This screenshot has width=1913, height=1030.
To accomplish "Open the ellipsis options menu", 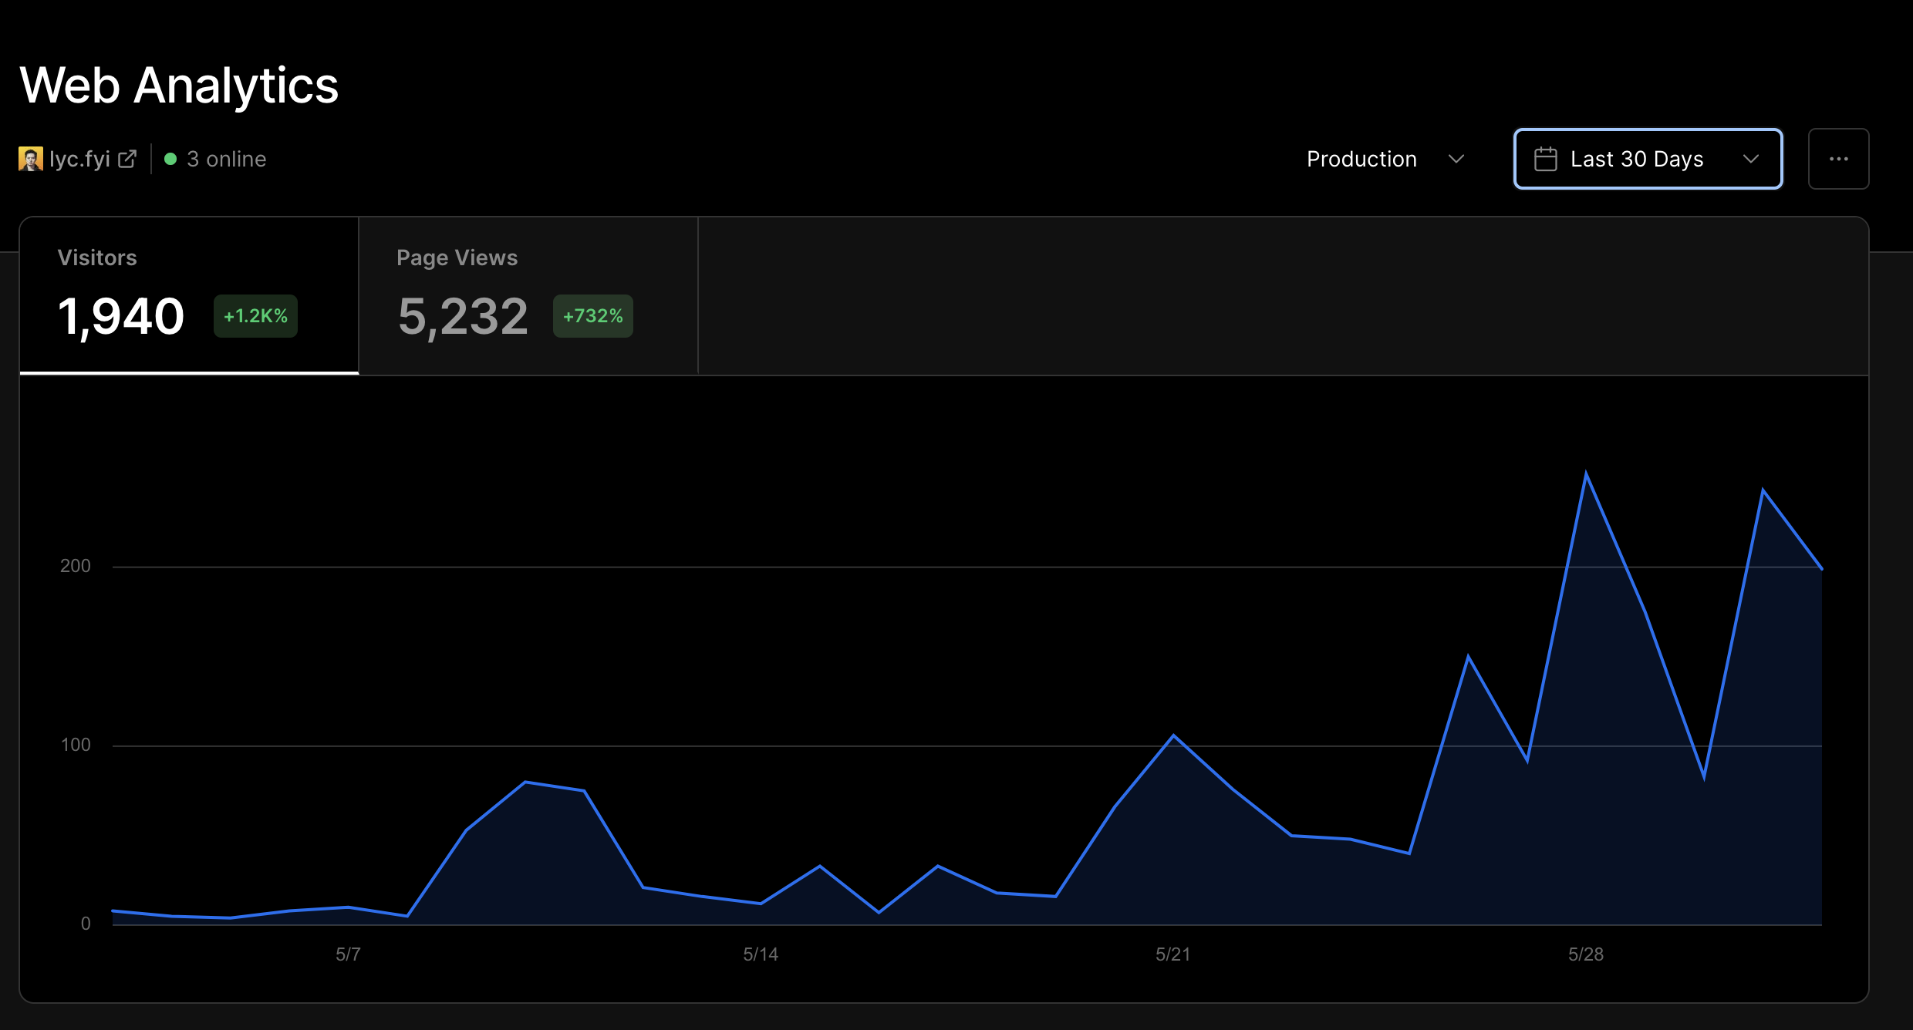I will [x=1839, y=159].
